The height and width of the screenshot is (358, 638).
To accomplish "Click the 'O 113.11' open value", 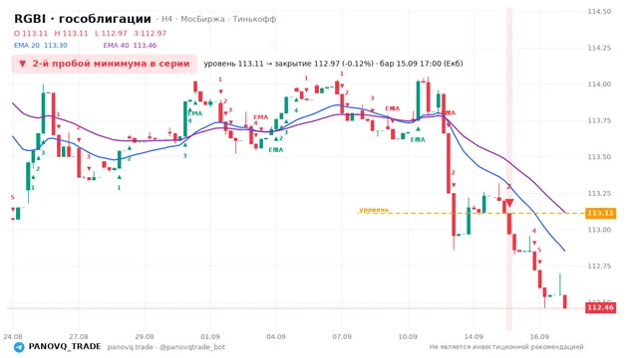I will pyautogui.click(x=31, y=33).
